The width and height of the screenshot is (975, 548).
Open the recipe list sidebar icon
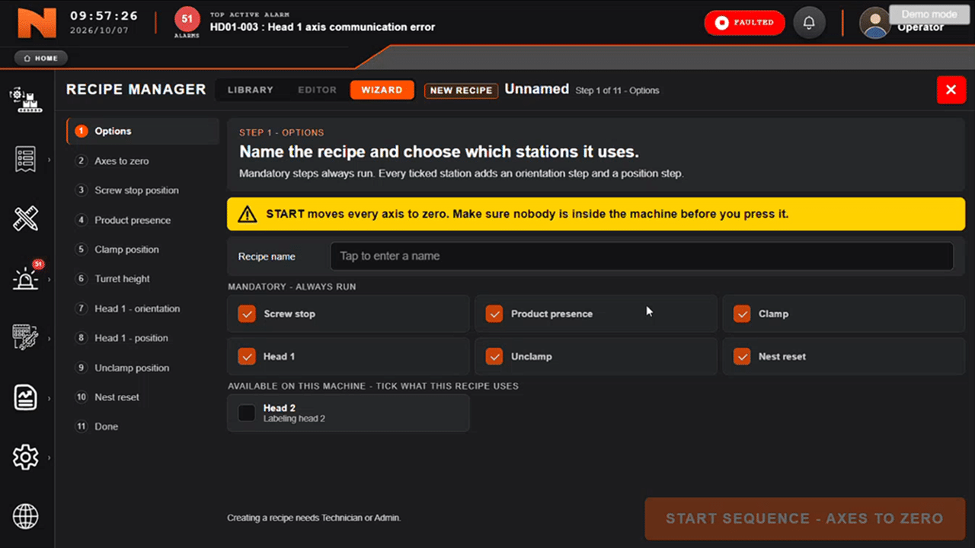(x=26, y=160)
